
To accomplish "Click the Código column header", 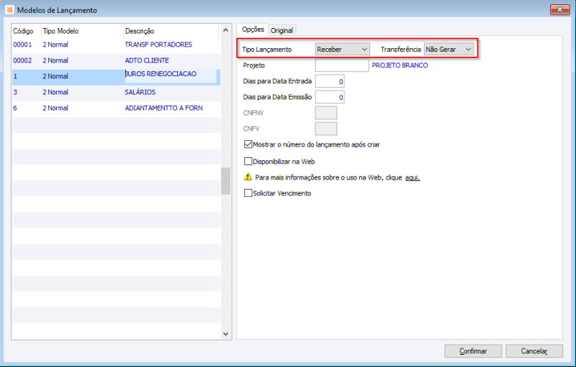I will tap(23, 31).
